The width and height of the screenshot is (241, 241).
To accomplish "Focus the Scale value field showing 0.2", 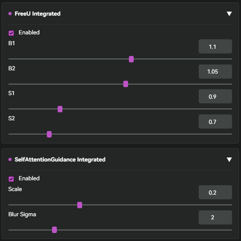I will pyautogui.click(x=215, y=193).
